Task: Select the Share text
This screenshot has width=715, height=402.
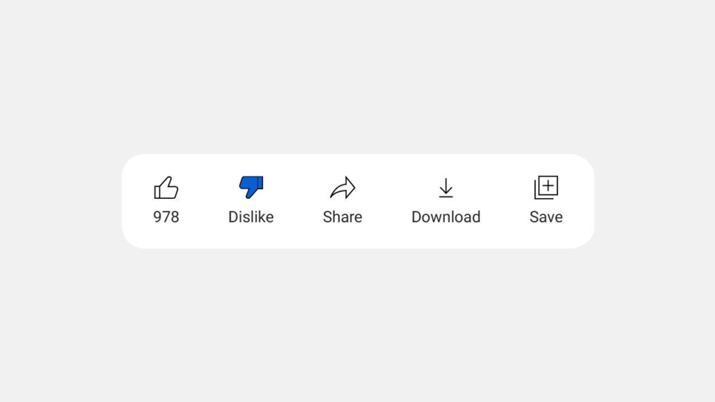Action: coord(342,217)
